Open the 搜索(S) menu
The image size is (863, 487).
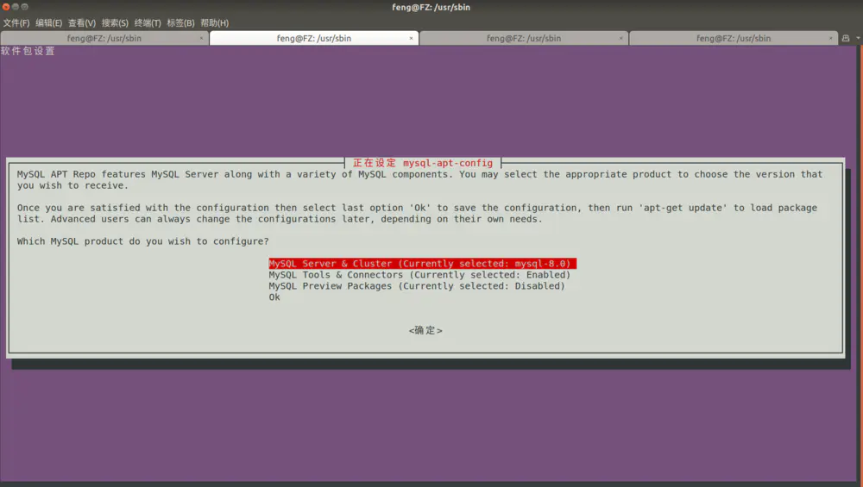(115, 22)
